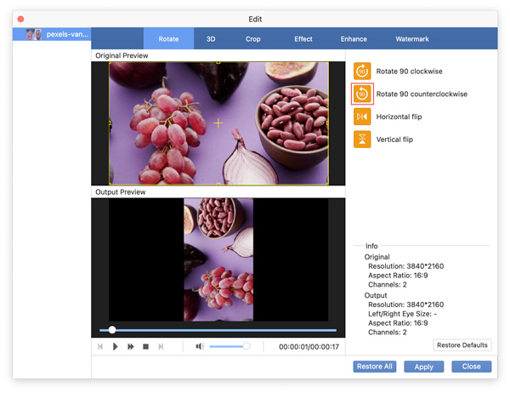Open the Watermark tab

click(412, 39)
